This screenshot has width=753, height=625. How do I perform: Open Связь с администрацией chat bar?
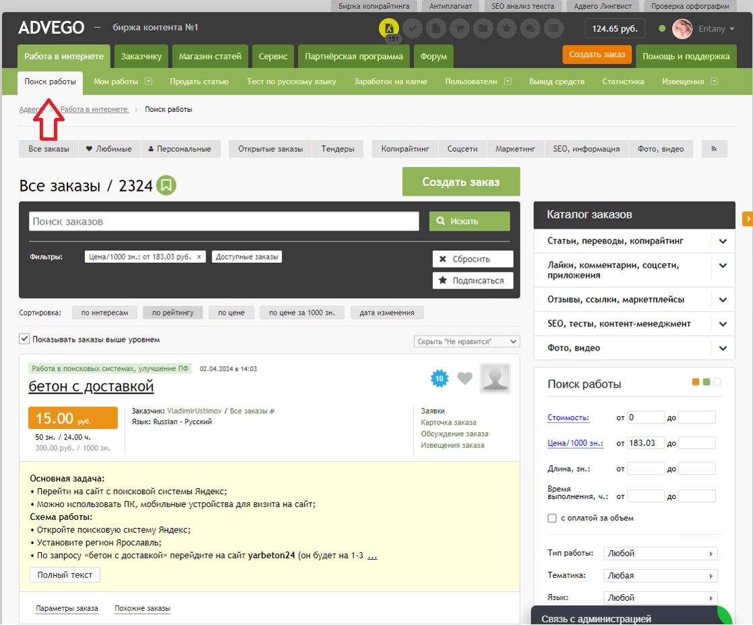(x=632, y=616)
